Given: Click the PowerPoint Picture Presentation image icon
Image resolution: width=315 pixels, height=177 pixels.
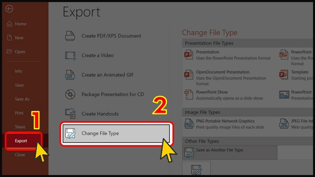Looking at the screenshot, I should point(284,94).
